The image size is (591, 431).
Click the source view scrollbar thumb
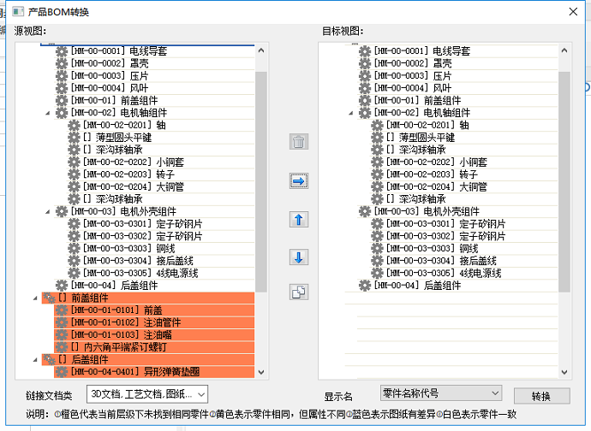(261, 182)
